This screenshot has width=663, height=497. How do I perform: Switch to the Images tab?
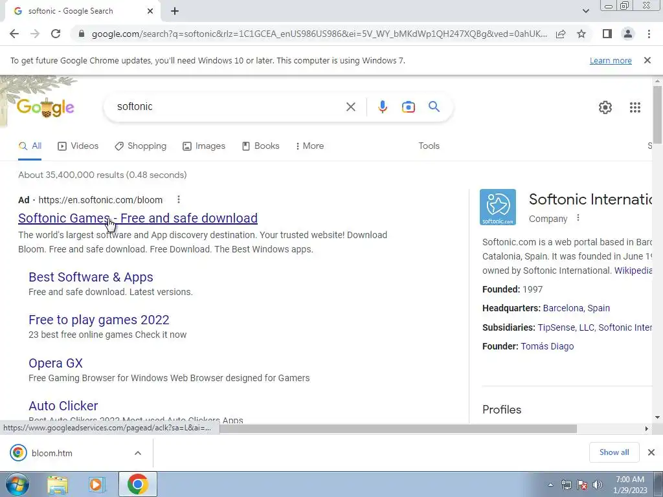point(204,146)
